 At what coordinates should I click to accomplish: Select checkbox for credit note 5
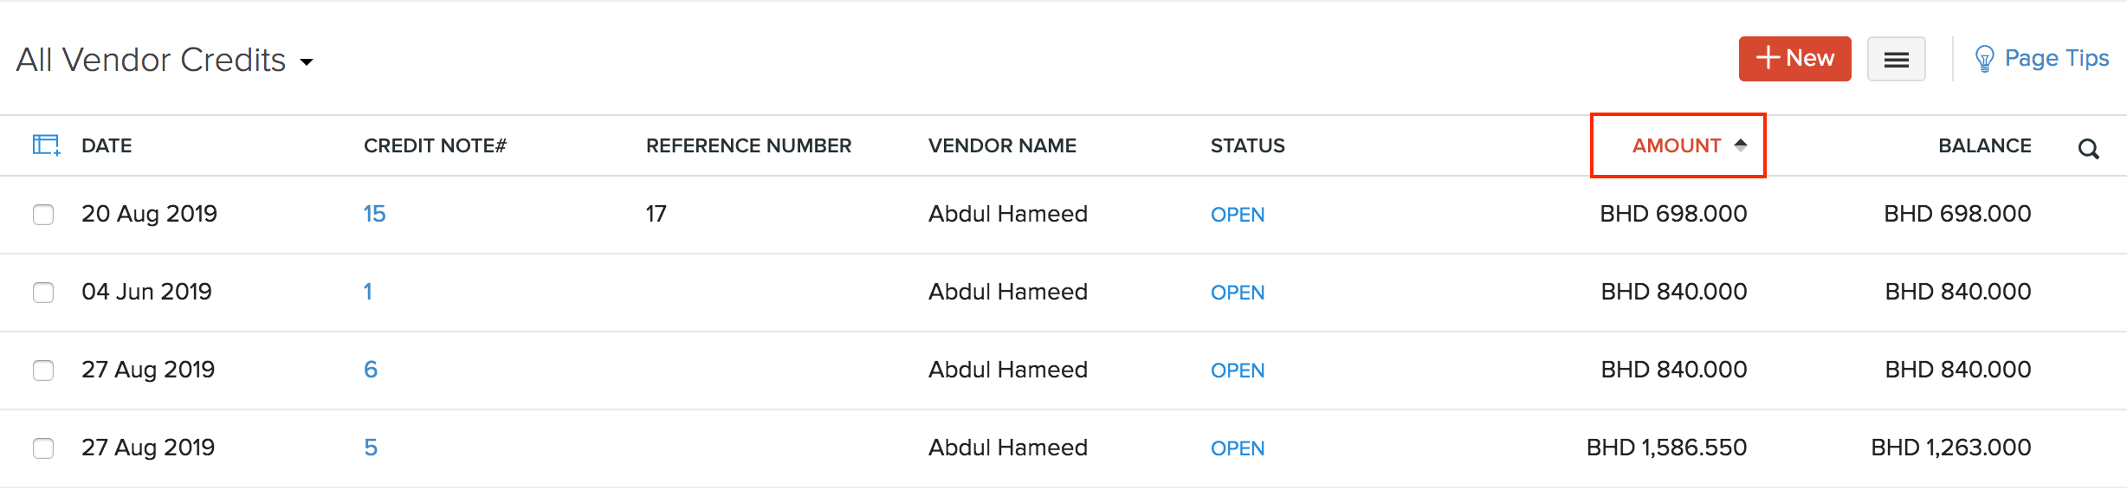pos(43,448)
